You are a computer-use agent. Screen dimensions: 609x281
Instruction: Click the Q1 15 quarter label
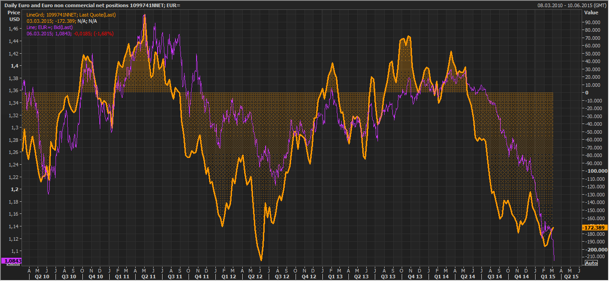pos(547,277)
